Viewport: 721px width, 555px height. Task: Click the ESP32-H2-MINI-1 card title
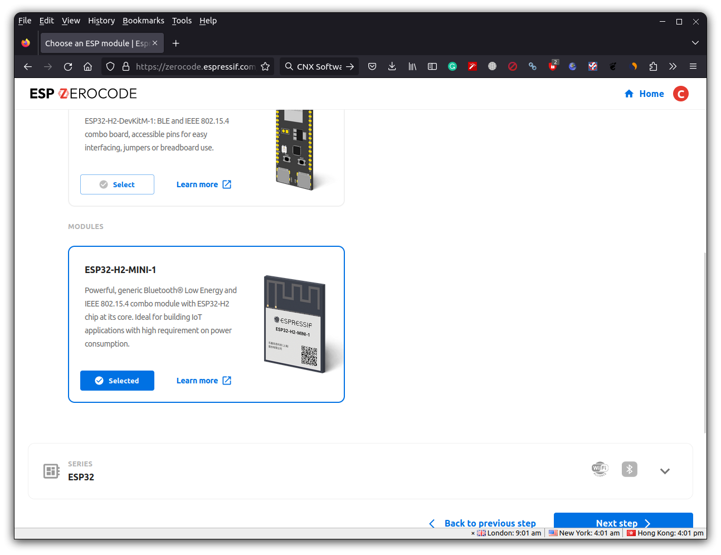tap(120, 270)
